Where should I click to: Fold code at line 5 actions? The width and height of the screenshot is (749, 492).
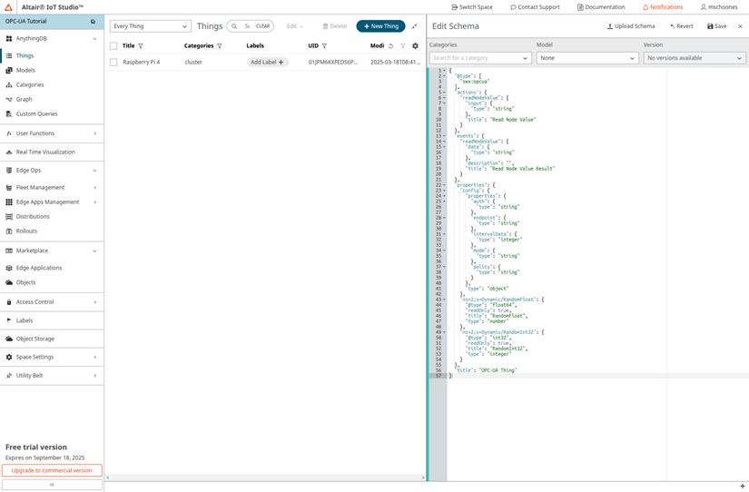444,93
